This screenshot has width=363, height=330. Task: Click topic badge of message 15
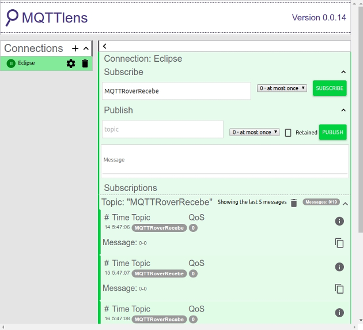(x=159, y=273)
